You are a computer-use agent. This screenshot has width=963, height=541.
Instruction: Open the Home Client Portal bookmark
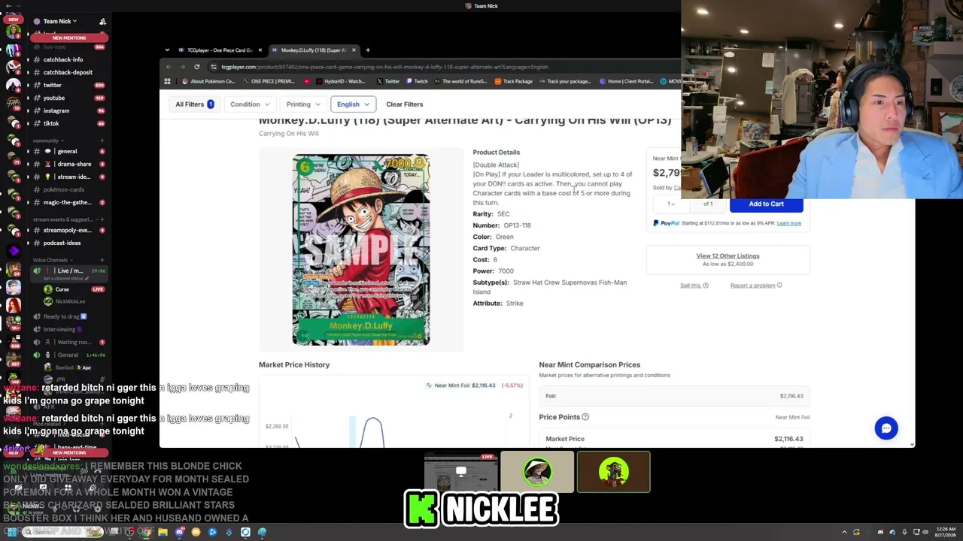point(626,81)
